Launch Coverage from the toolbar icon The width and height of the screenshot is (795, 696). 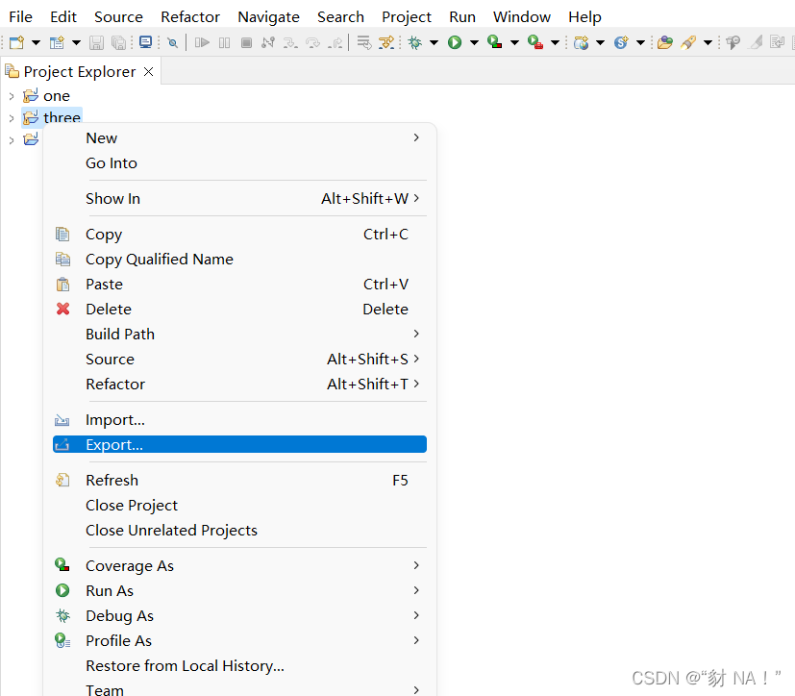[494, 42]
